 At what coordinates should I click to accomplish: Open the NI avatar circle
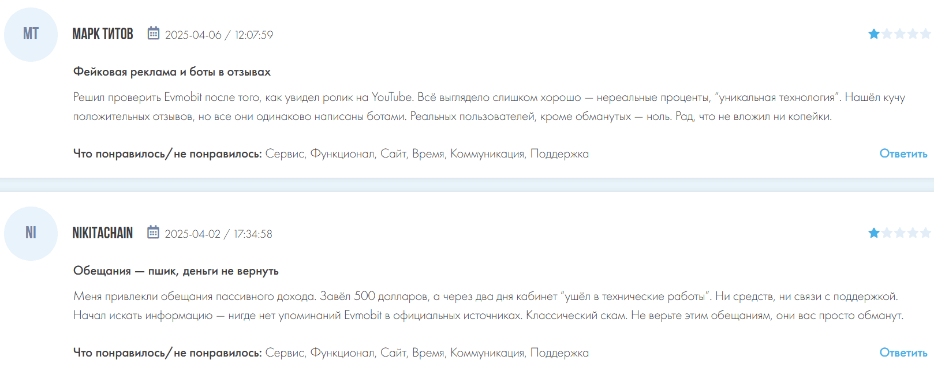(31, 234)
